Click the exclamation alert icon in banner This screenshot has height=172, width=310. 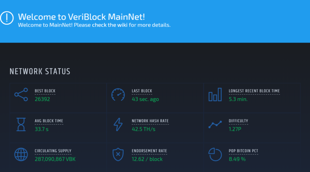(7, 18)
